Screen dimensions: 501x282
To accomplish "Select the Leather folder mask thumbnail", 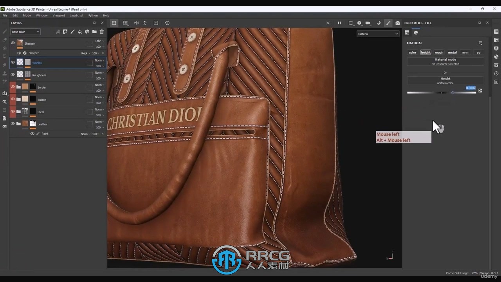I will (33, 124).
